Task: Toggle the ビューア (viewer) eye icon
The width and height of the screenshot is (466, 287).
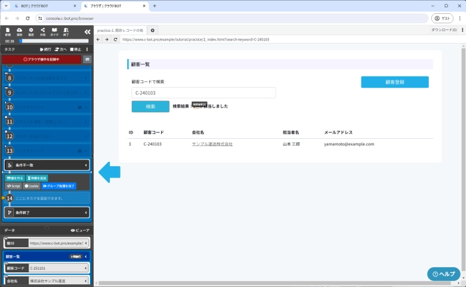Action: tap(80, 230)
